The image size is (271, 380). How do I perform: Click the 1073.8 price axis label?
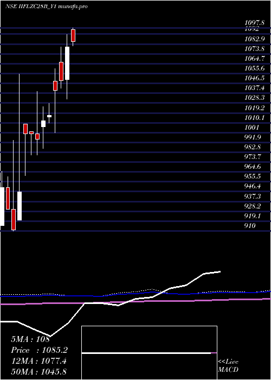pyautogui.click(x=255, y=49)
